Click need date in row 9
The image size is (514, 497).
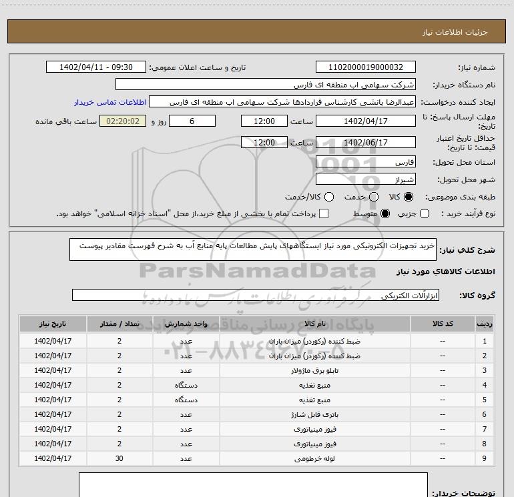click(x=53, y=459)
